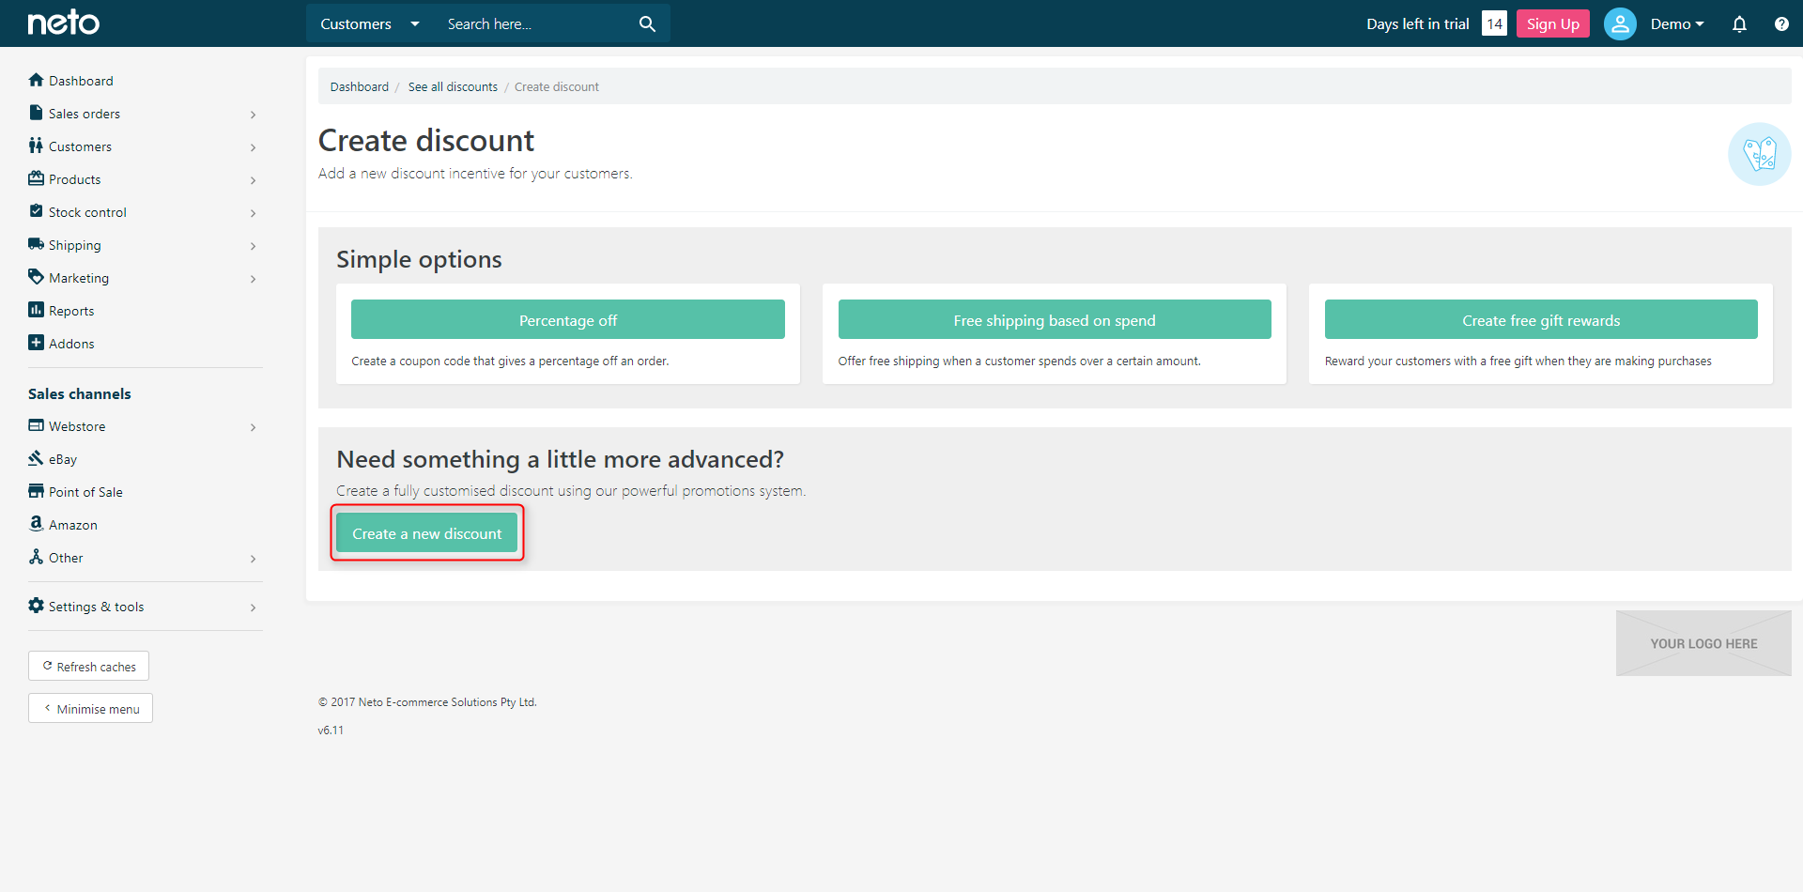The image size is (1803, 892).
Task: Click the Stock control checkbox icon
Action: 36,211
